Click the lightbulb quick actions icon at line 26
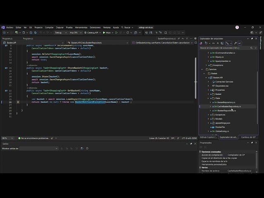Image resolution: width=264 pixels, height=198 pixels. point(18,102)
